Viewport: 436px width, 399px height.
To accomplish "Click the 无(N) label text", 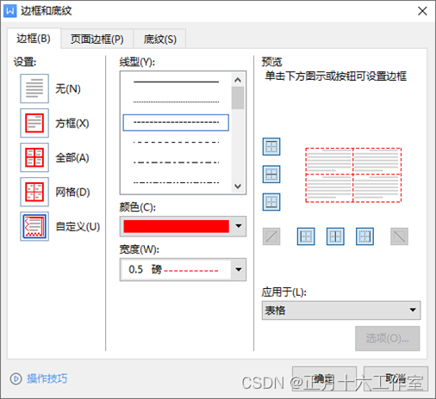I will pos(68,89).
